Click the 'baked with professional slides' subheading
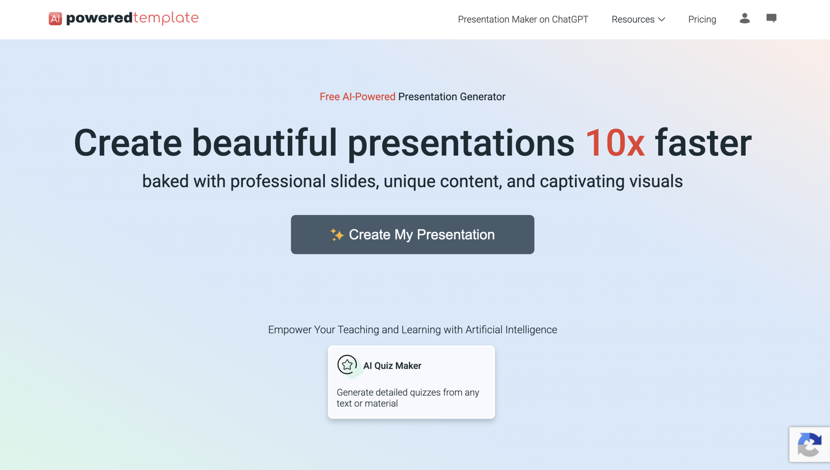 [412, 181]
